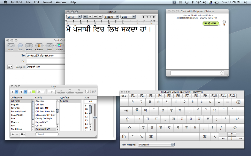Click the add collection plus button
251x156 pixels.
(13, 135)
